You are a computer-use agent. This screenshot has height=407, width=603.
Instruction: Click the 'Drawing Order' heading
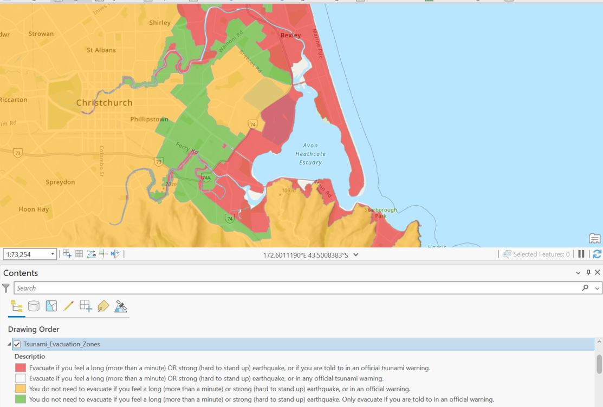tap(34, 330)
